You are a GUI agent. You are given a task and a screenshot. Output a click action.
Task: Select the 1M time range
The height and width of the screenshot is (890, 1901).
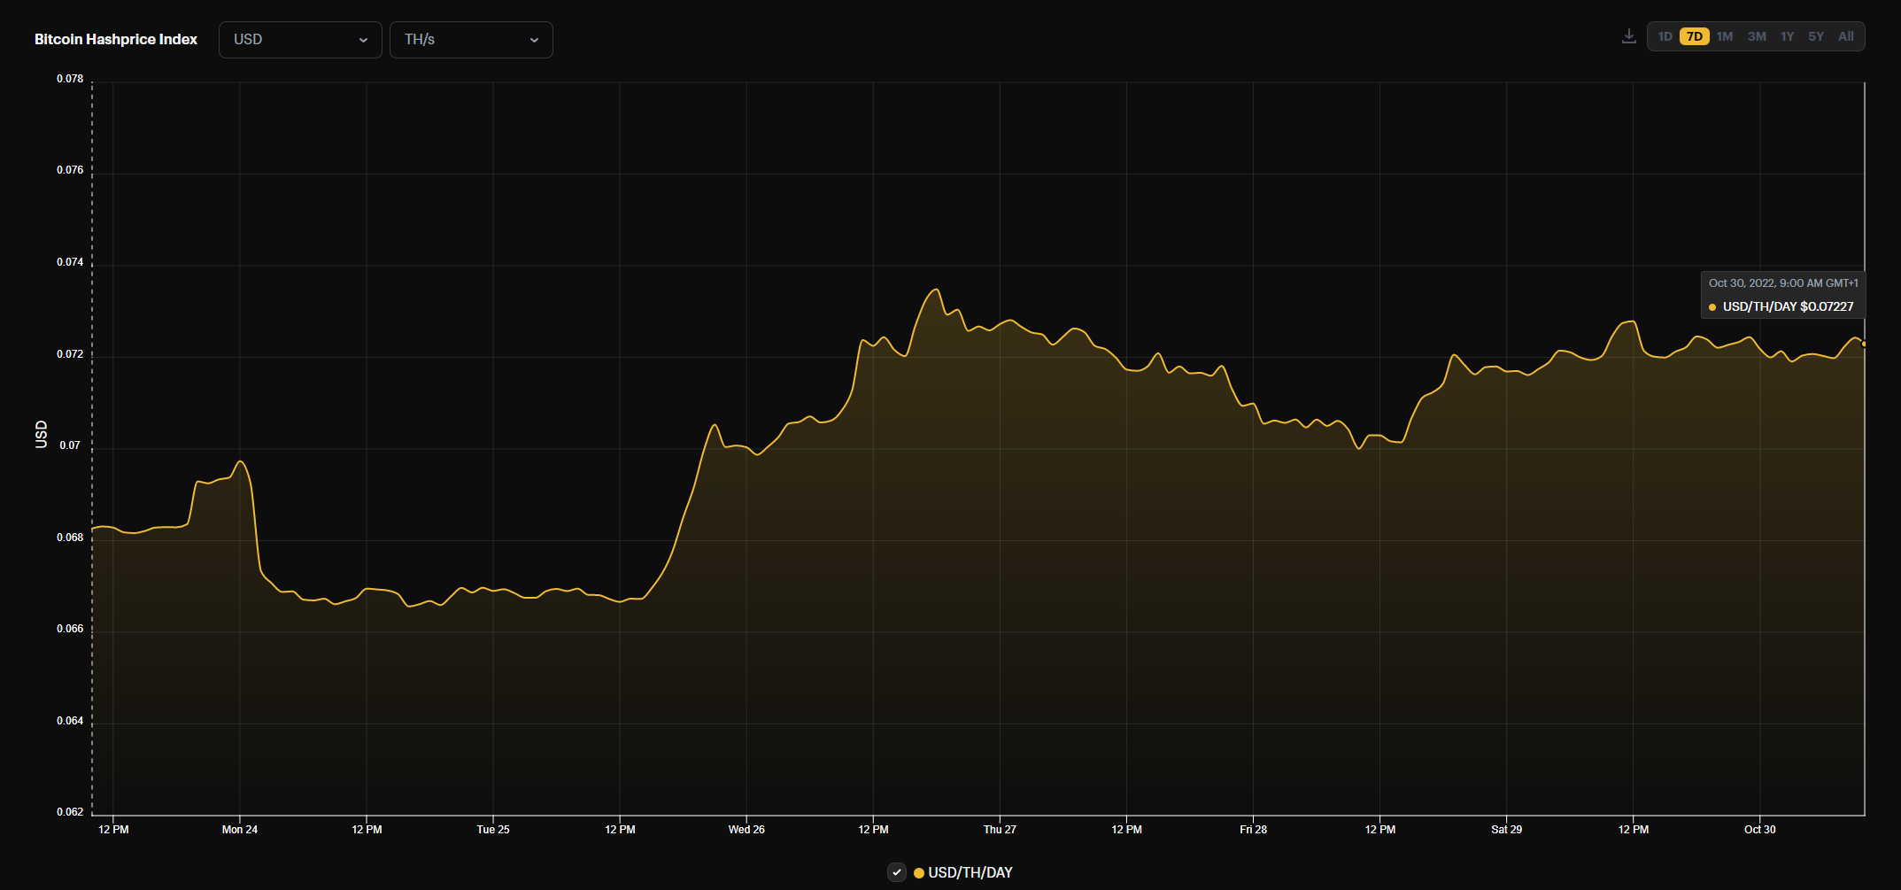(1725, 36)
